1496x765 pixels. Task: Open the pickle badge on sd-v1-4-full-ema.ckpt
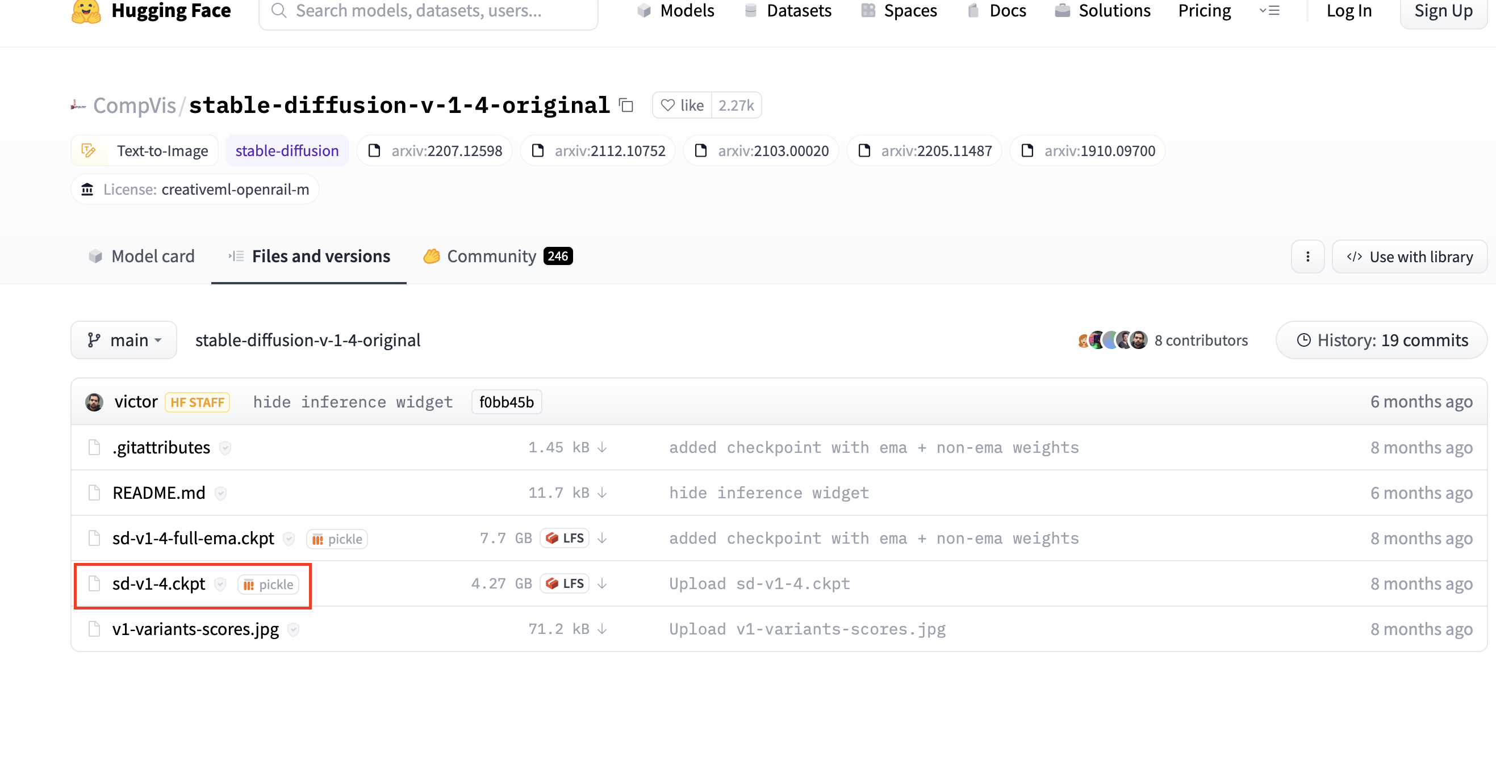coord(337,539)
